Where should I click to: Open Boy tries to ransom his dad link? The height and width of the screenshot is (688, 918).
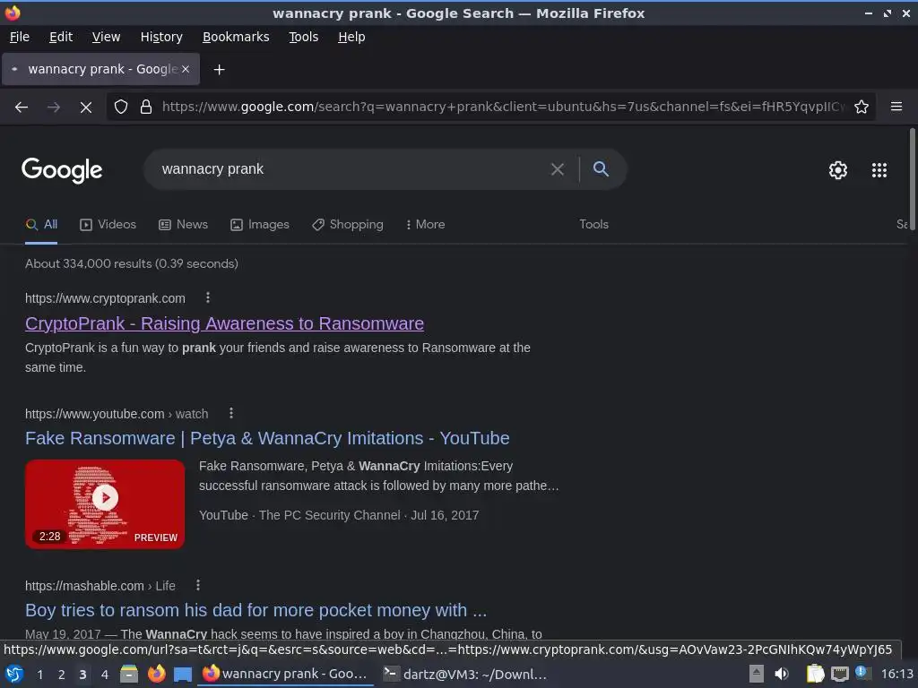pos(255,610)
